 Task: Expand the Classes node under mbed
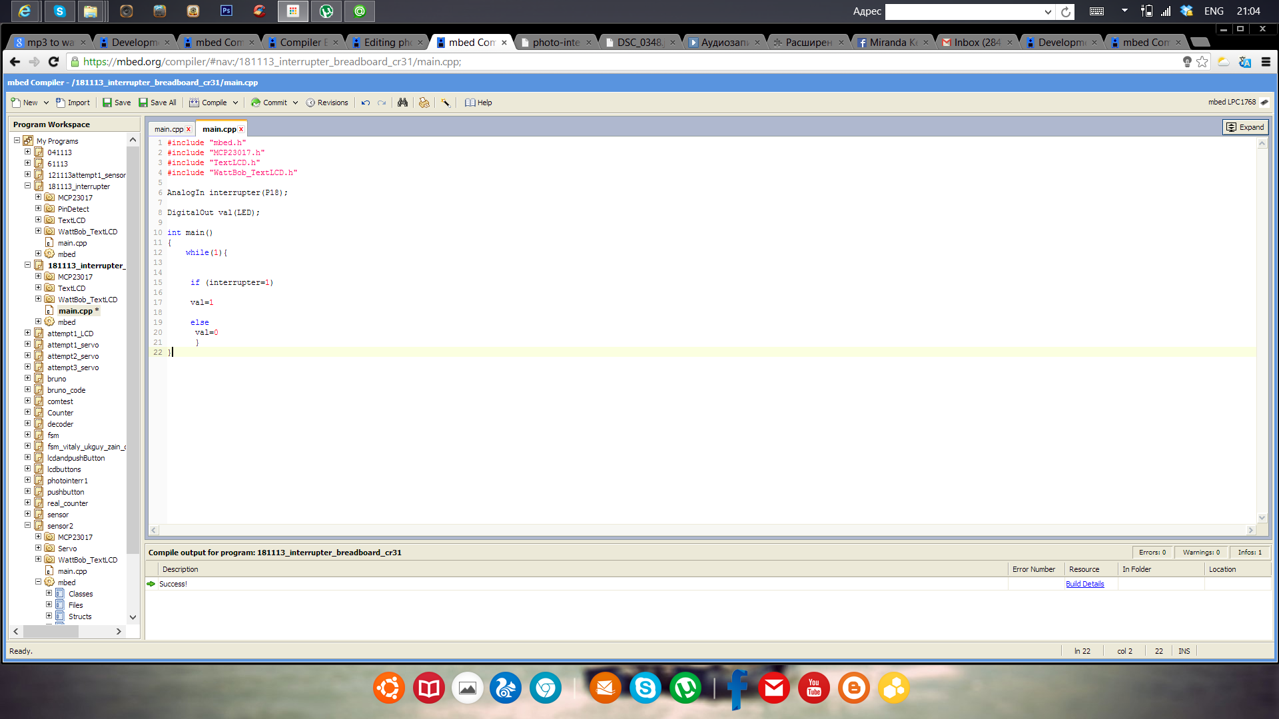pos(49,593)
